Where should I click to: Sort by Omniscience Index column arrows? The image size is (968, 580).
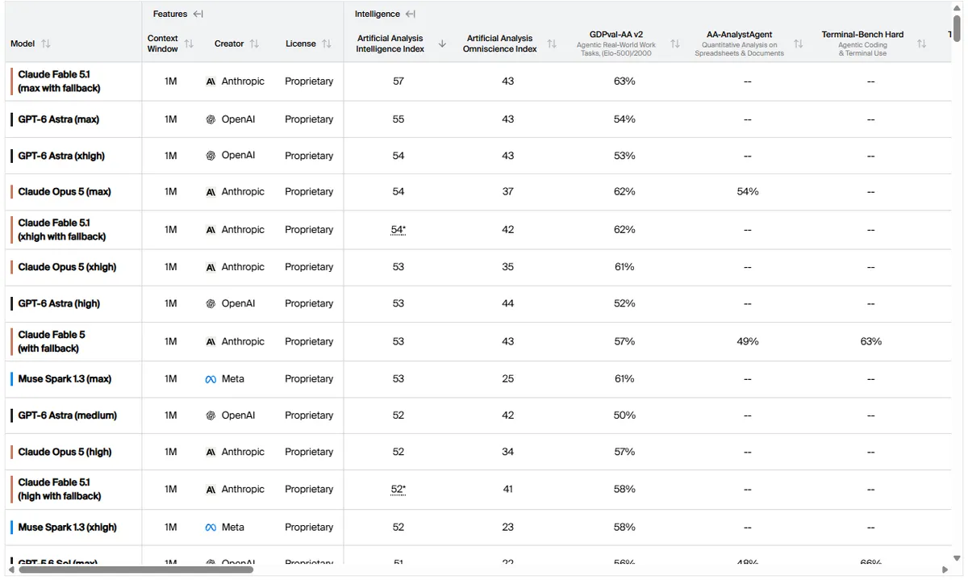pos(552,44)
